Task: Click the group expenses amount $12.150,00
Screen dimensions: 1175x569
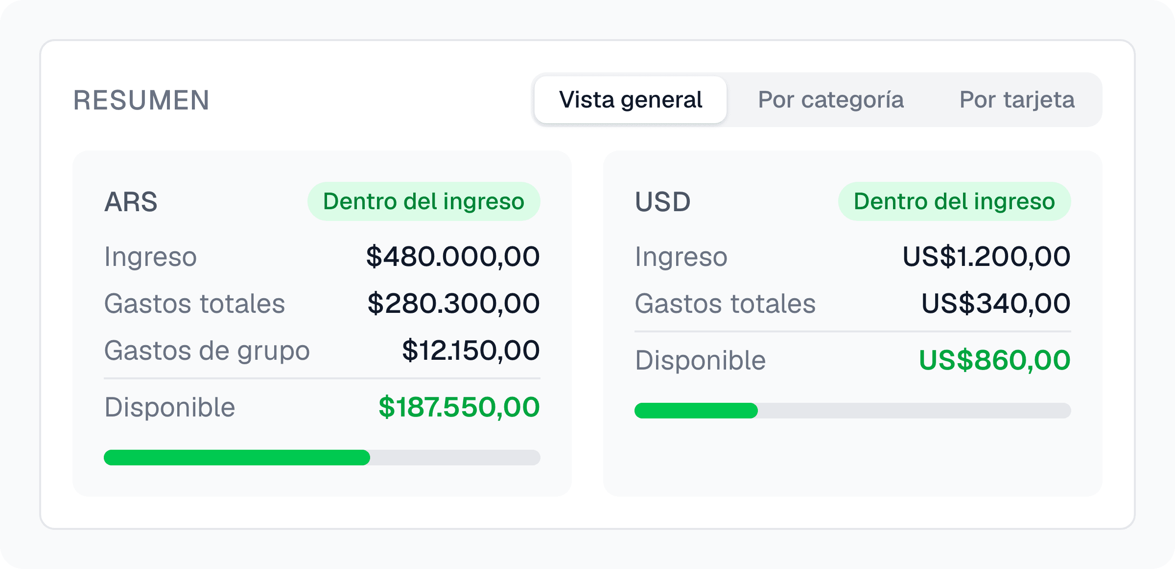Action: tap(471, 350)
